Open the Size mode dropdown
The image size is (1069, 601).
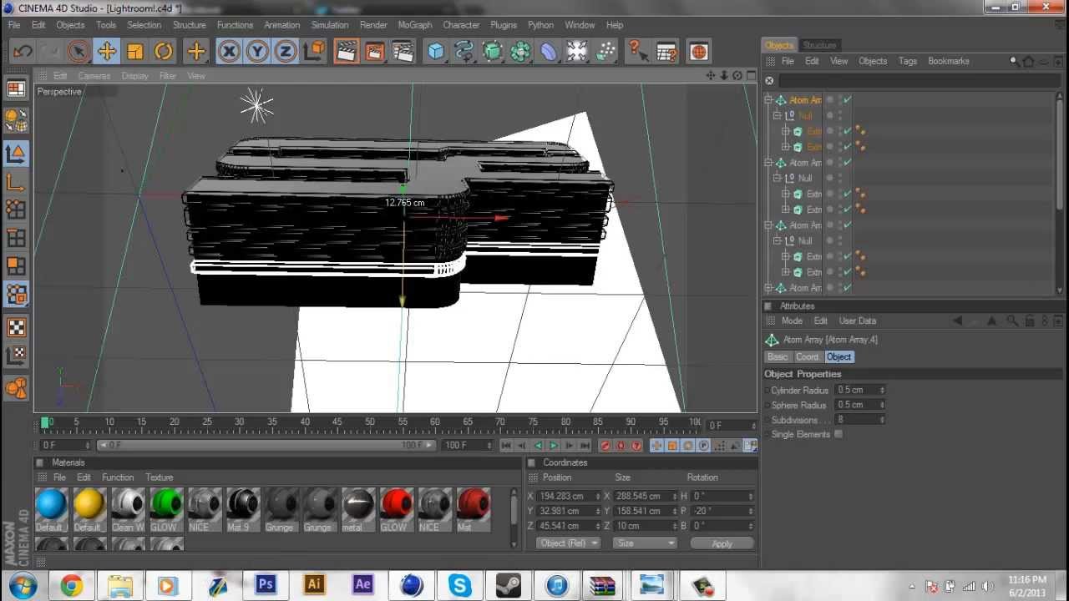(x=645, y=543)
